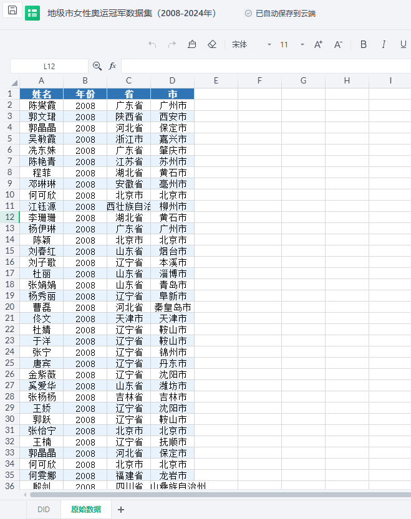The height and width of the screenshot is (519, 411).
Task: Click the 市 header cell
Action: 172,94
